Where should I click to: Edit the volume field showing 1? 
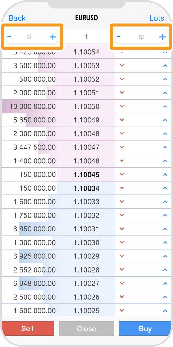pos(87,37)
